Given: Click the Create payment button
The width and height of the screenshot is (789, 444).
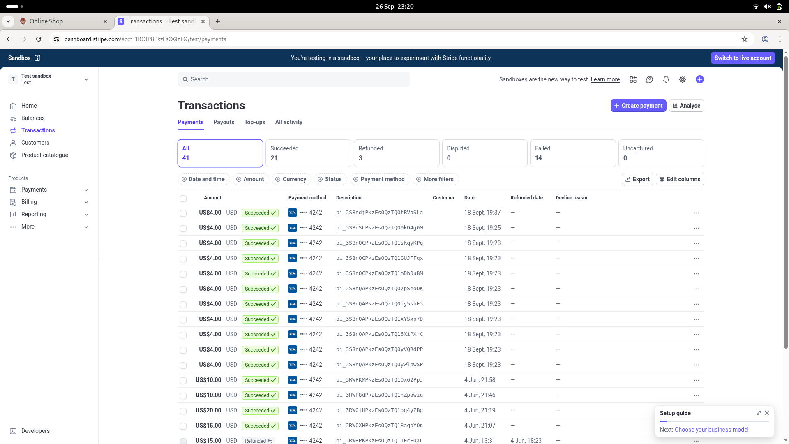Looking at the screenshot, I should click(x=638, y=106).
